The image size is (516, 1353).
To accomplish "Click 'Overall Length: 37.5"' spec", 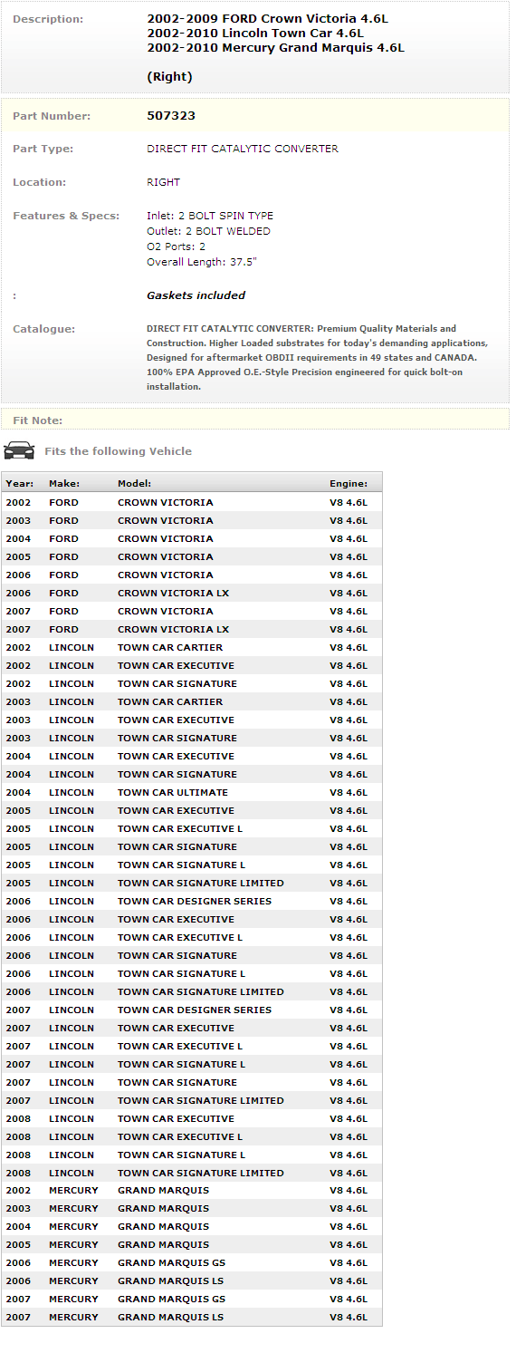I will [x=202, y=262].
